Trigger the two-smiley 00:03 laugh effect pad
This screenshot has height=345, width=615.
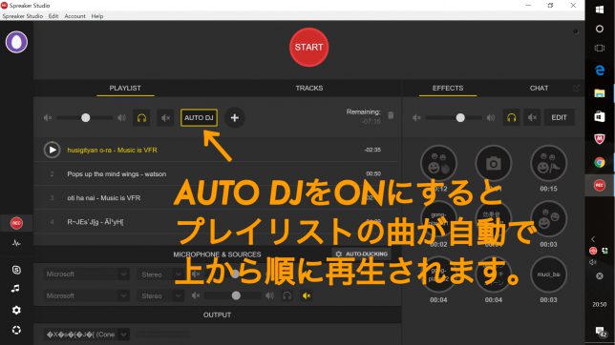[x=548, y=219]
